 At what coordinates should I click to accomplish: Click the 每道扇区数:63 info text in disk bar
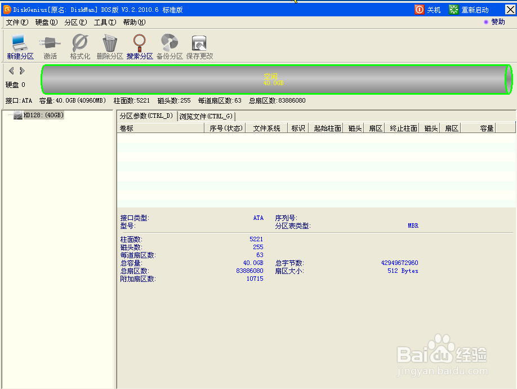[220, 100]
